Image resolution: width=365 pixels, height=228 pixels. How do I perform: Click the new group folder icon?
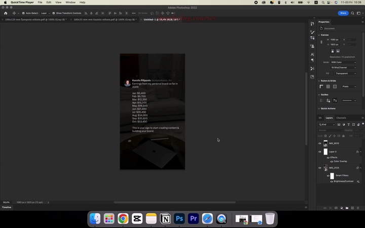click(348, 208)
